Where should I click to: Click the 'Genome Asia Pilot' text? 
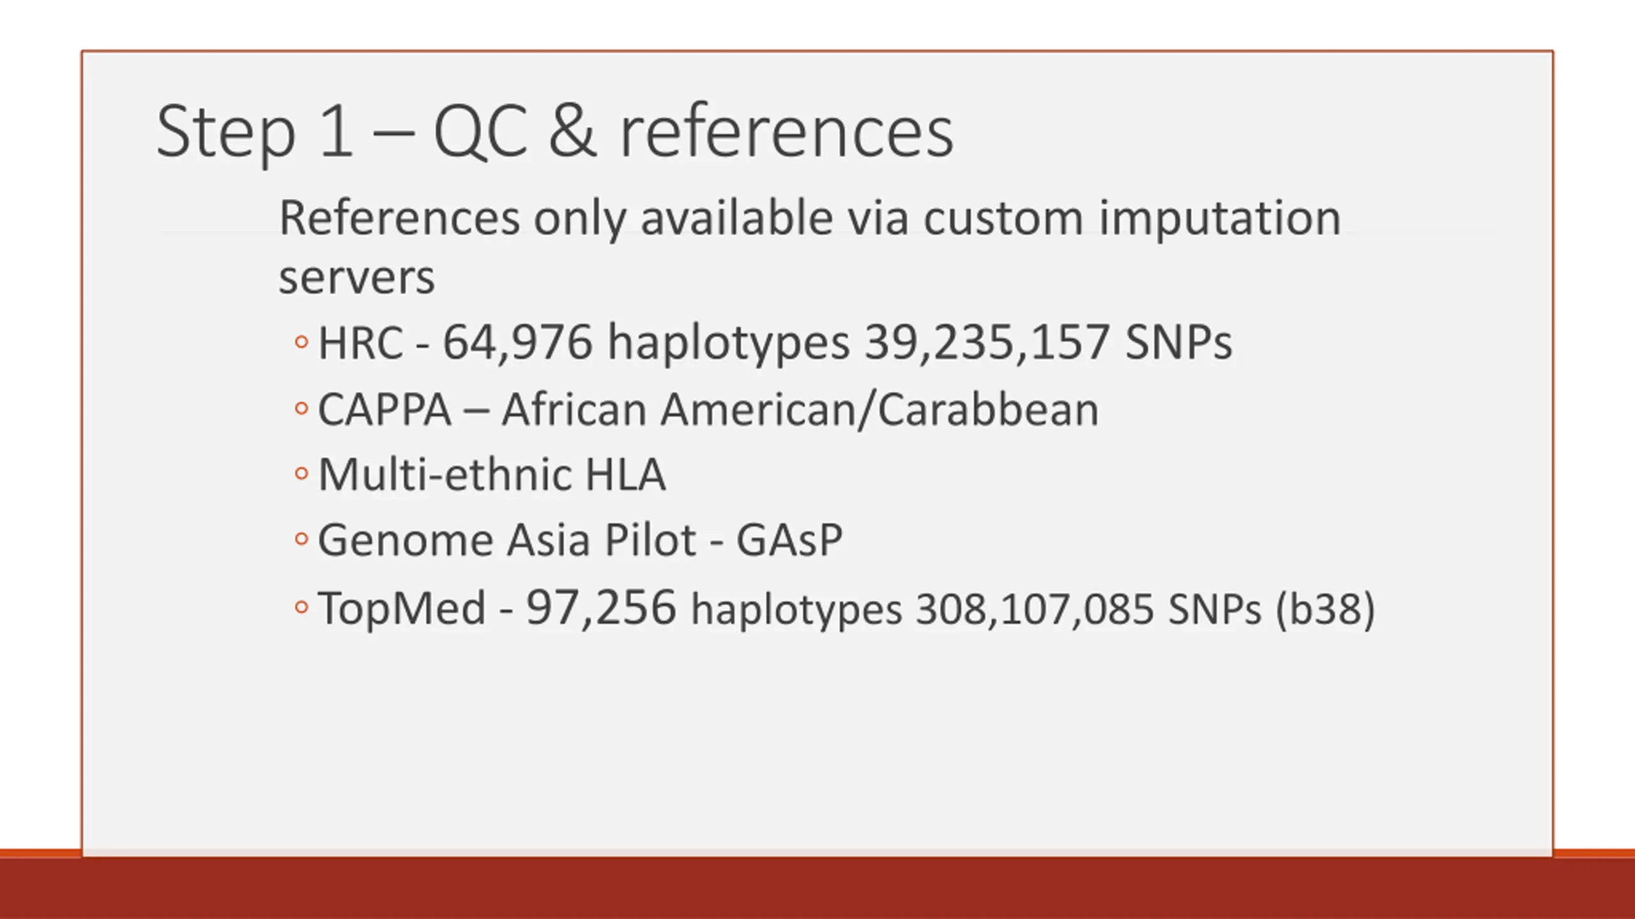point(507,541)
